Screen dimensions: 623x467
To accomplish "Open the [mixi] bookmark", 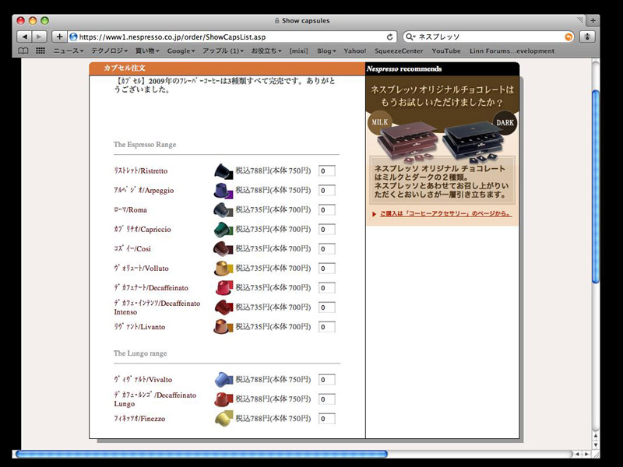I will pyautogui.click(x=299, y=51).
